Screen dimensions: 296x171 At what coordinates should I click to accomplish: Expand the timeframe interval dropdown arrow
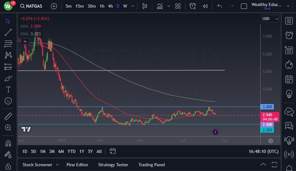[132, 6]
